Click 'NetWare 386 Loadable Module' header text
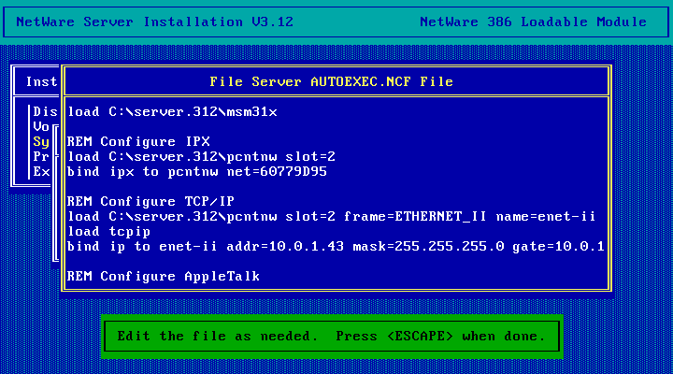This screenshot has width=673, height=374. pos(534,22)
